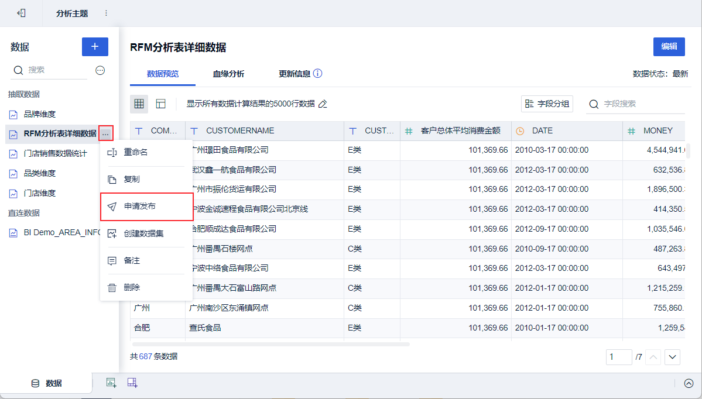
Task: Click the cell 宁波金诚速程食品有限公司北京线
Action: coord(265,209)
